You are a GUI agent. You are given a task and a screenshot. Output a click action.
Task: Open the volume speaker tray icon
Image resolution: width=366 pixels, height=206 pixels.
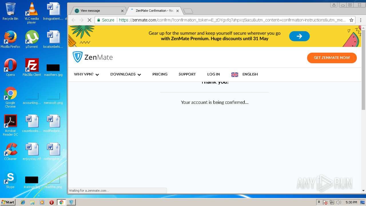pos(339,202)
